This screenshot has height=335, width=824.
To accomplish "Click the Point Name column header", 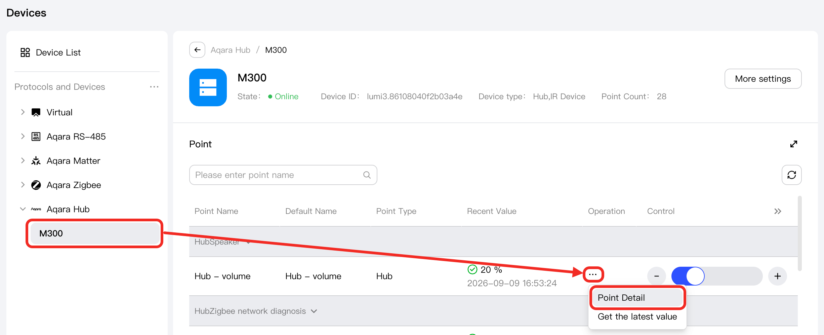I will tap(216, 211).
